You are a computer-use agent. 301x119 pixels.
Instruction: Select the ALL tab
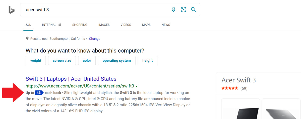pyautogui.click(x=28, y=25)
